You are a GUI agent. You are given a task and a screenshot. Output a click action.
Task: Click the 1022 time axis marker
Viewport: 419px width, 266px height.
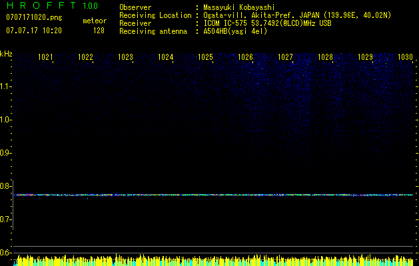(85, 57)
